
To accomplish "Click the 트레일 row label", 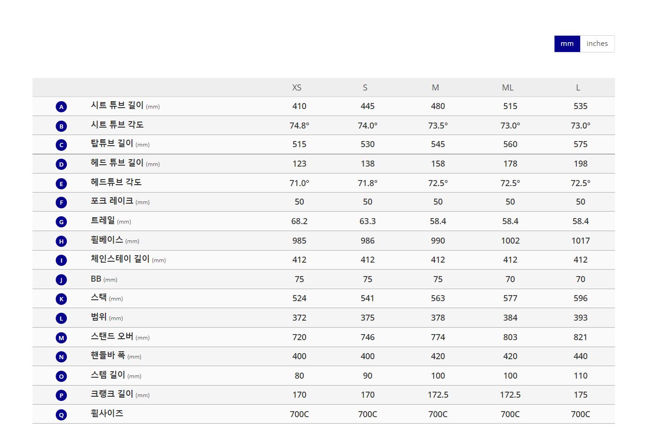I will 103,220.
